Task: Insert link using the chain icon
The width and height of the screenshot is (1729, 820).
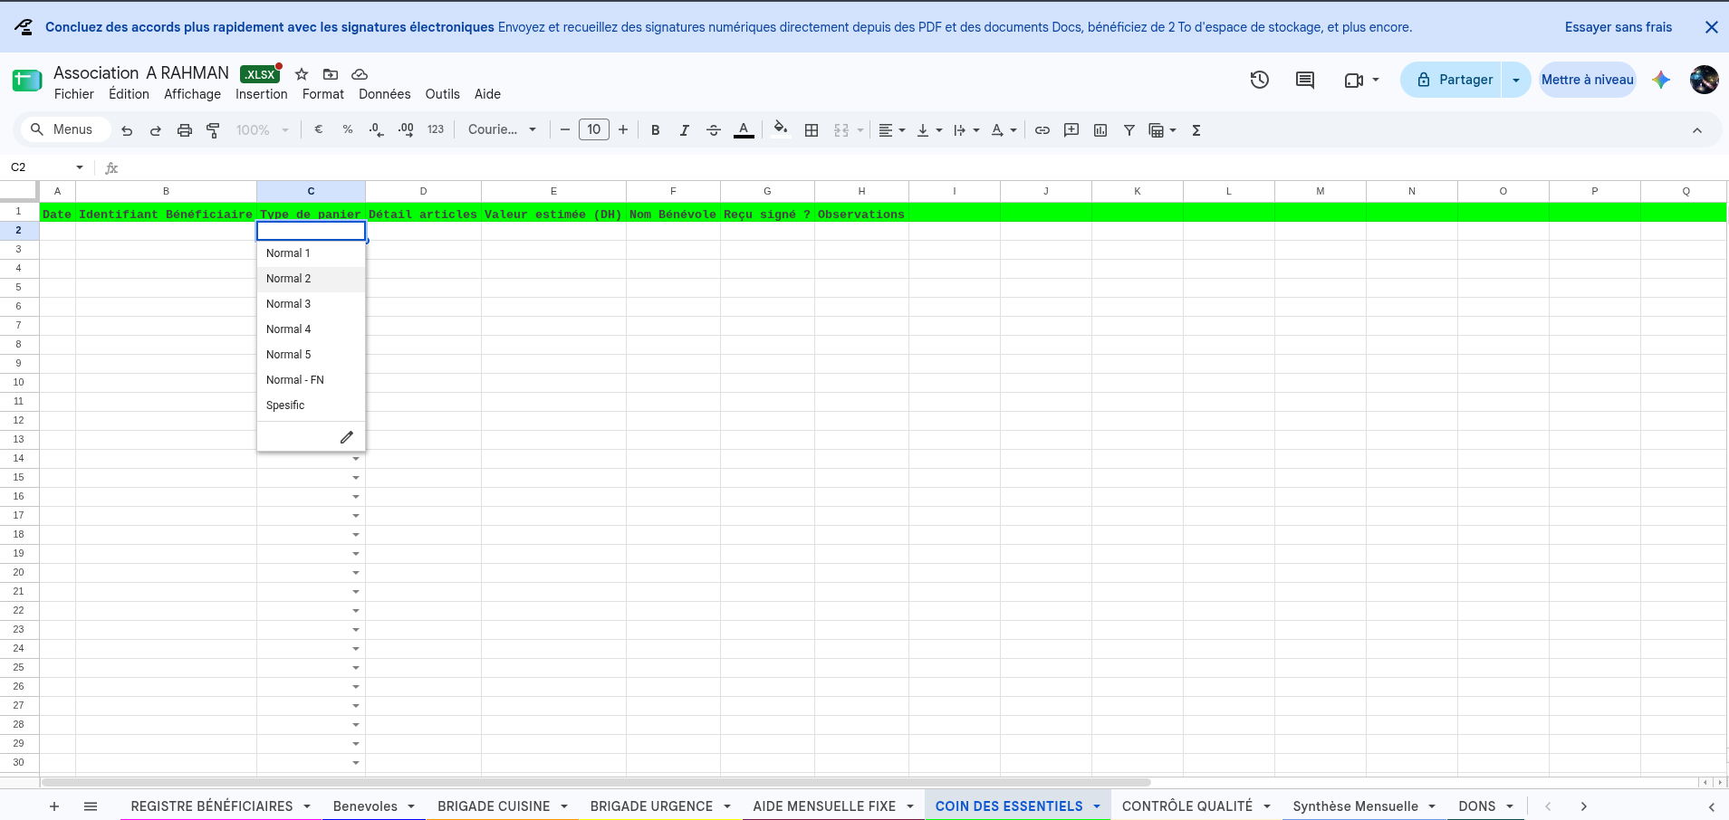Action: [1042, 130]
